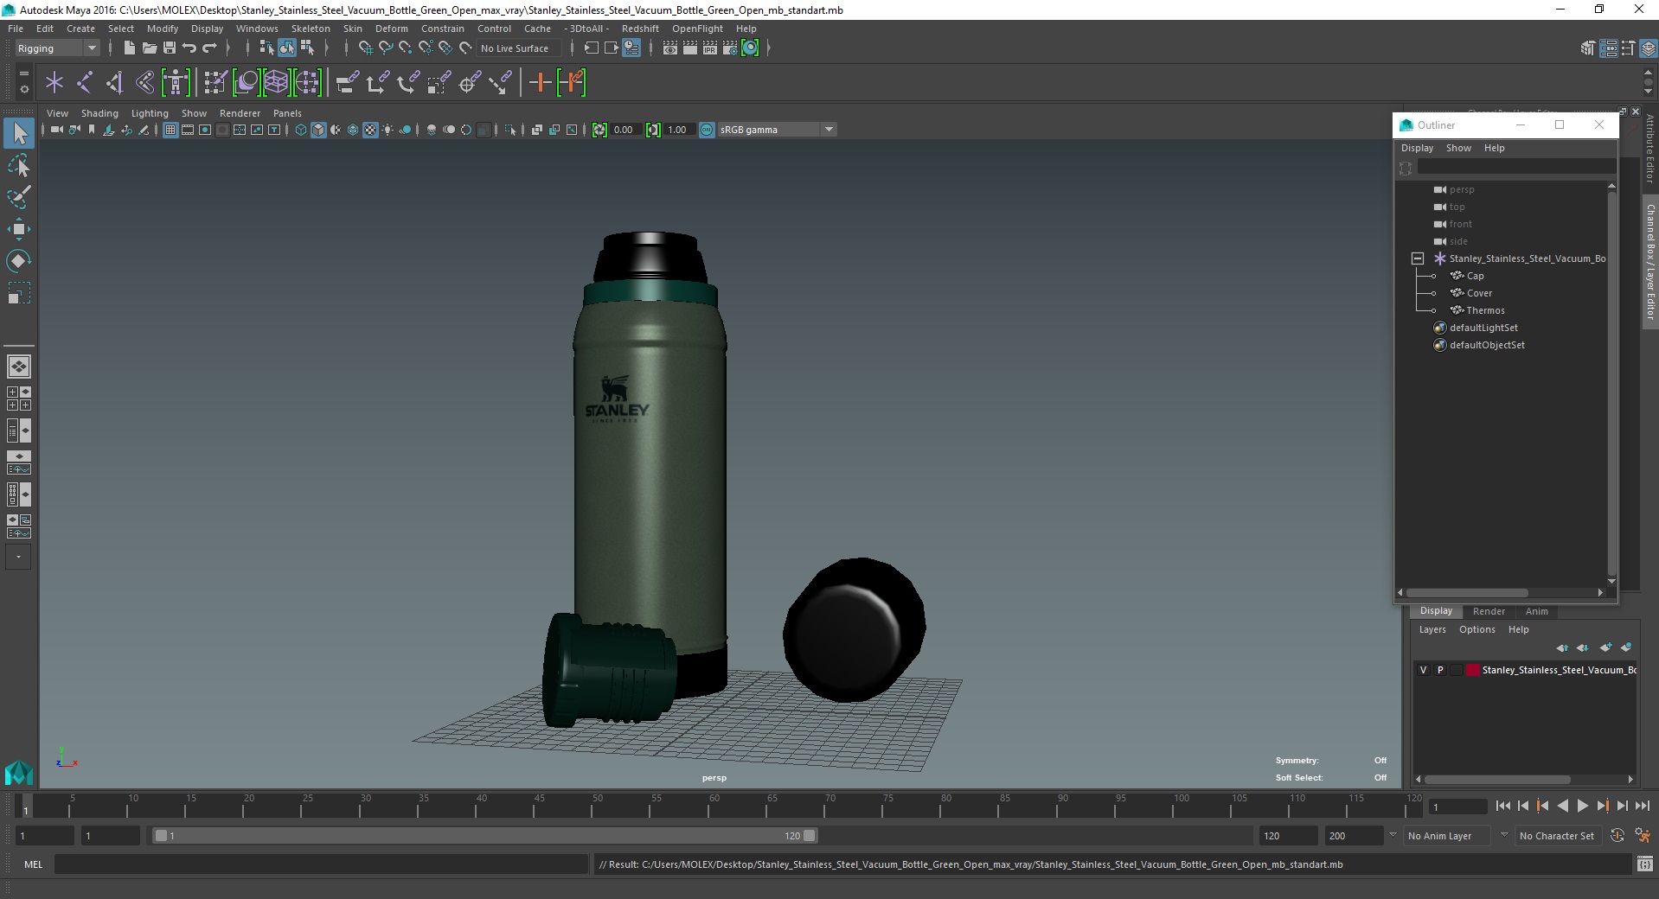Expand the shelf options arrow down

pyautogui.click(x=1648, y=91)
